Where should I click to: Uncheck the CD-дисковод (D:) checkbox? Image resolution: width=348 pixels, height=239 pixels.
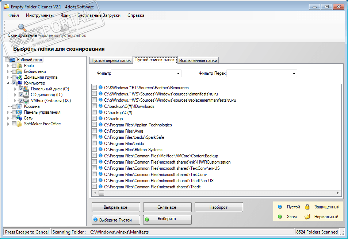tap(21, 95)
